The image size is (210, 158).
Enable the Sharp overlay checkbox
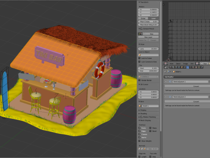pyautogui.click(x=150, y=128)
